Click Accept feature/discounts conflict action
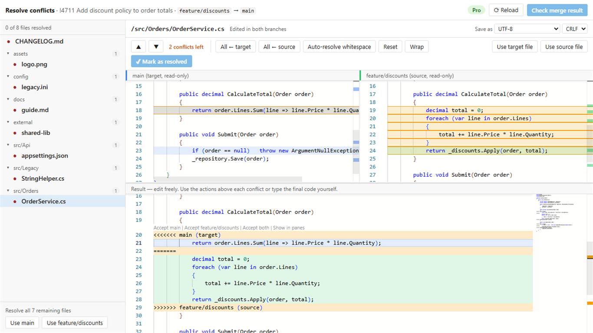Image resolution: width=593 pixels, height=333 pixels. tap(211, 228)
